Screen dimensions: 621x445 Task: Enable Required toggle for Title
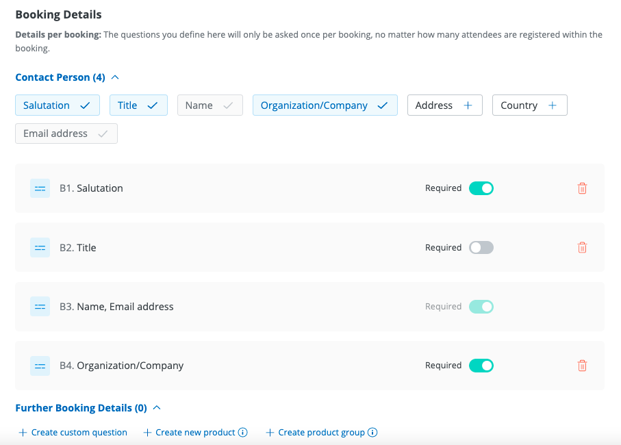(x=481, y=248)
